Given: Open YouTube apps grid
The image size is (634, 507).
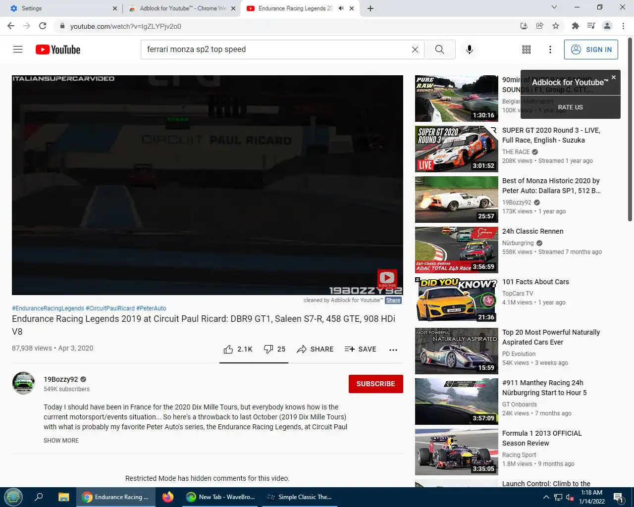Looking at the screenshot, I should 527,50.
